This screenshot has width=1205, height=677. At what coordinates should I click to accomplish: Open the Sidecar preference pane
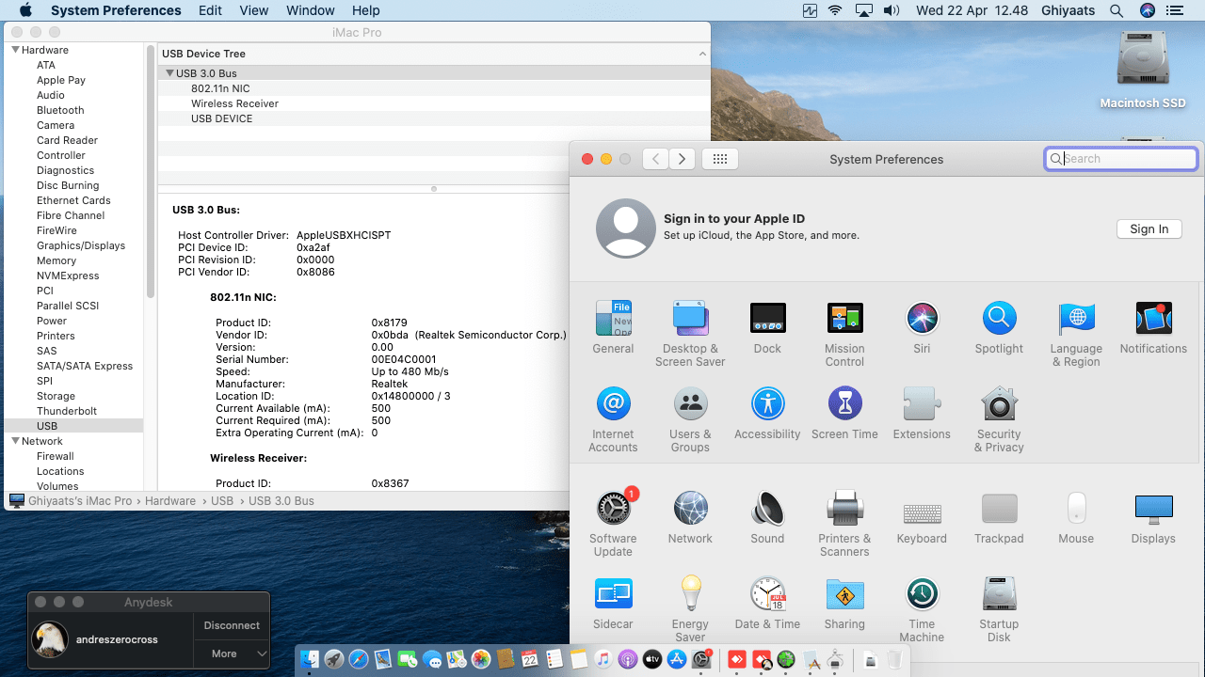(x=613, y=595)
